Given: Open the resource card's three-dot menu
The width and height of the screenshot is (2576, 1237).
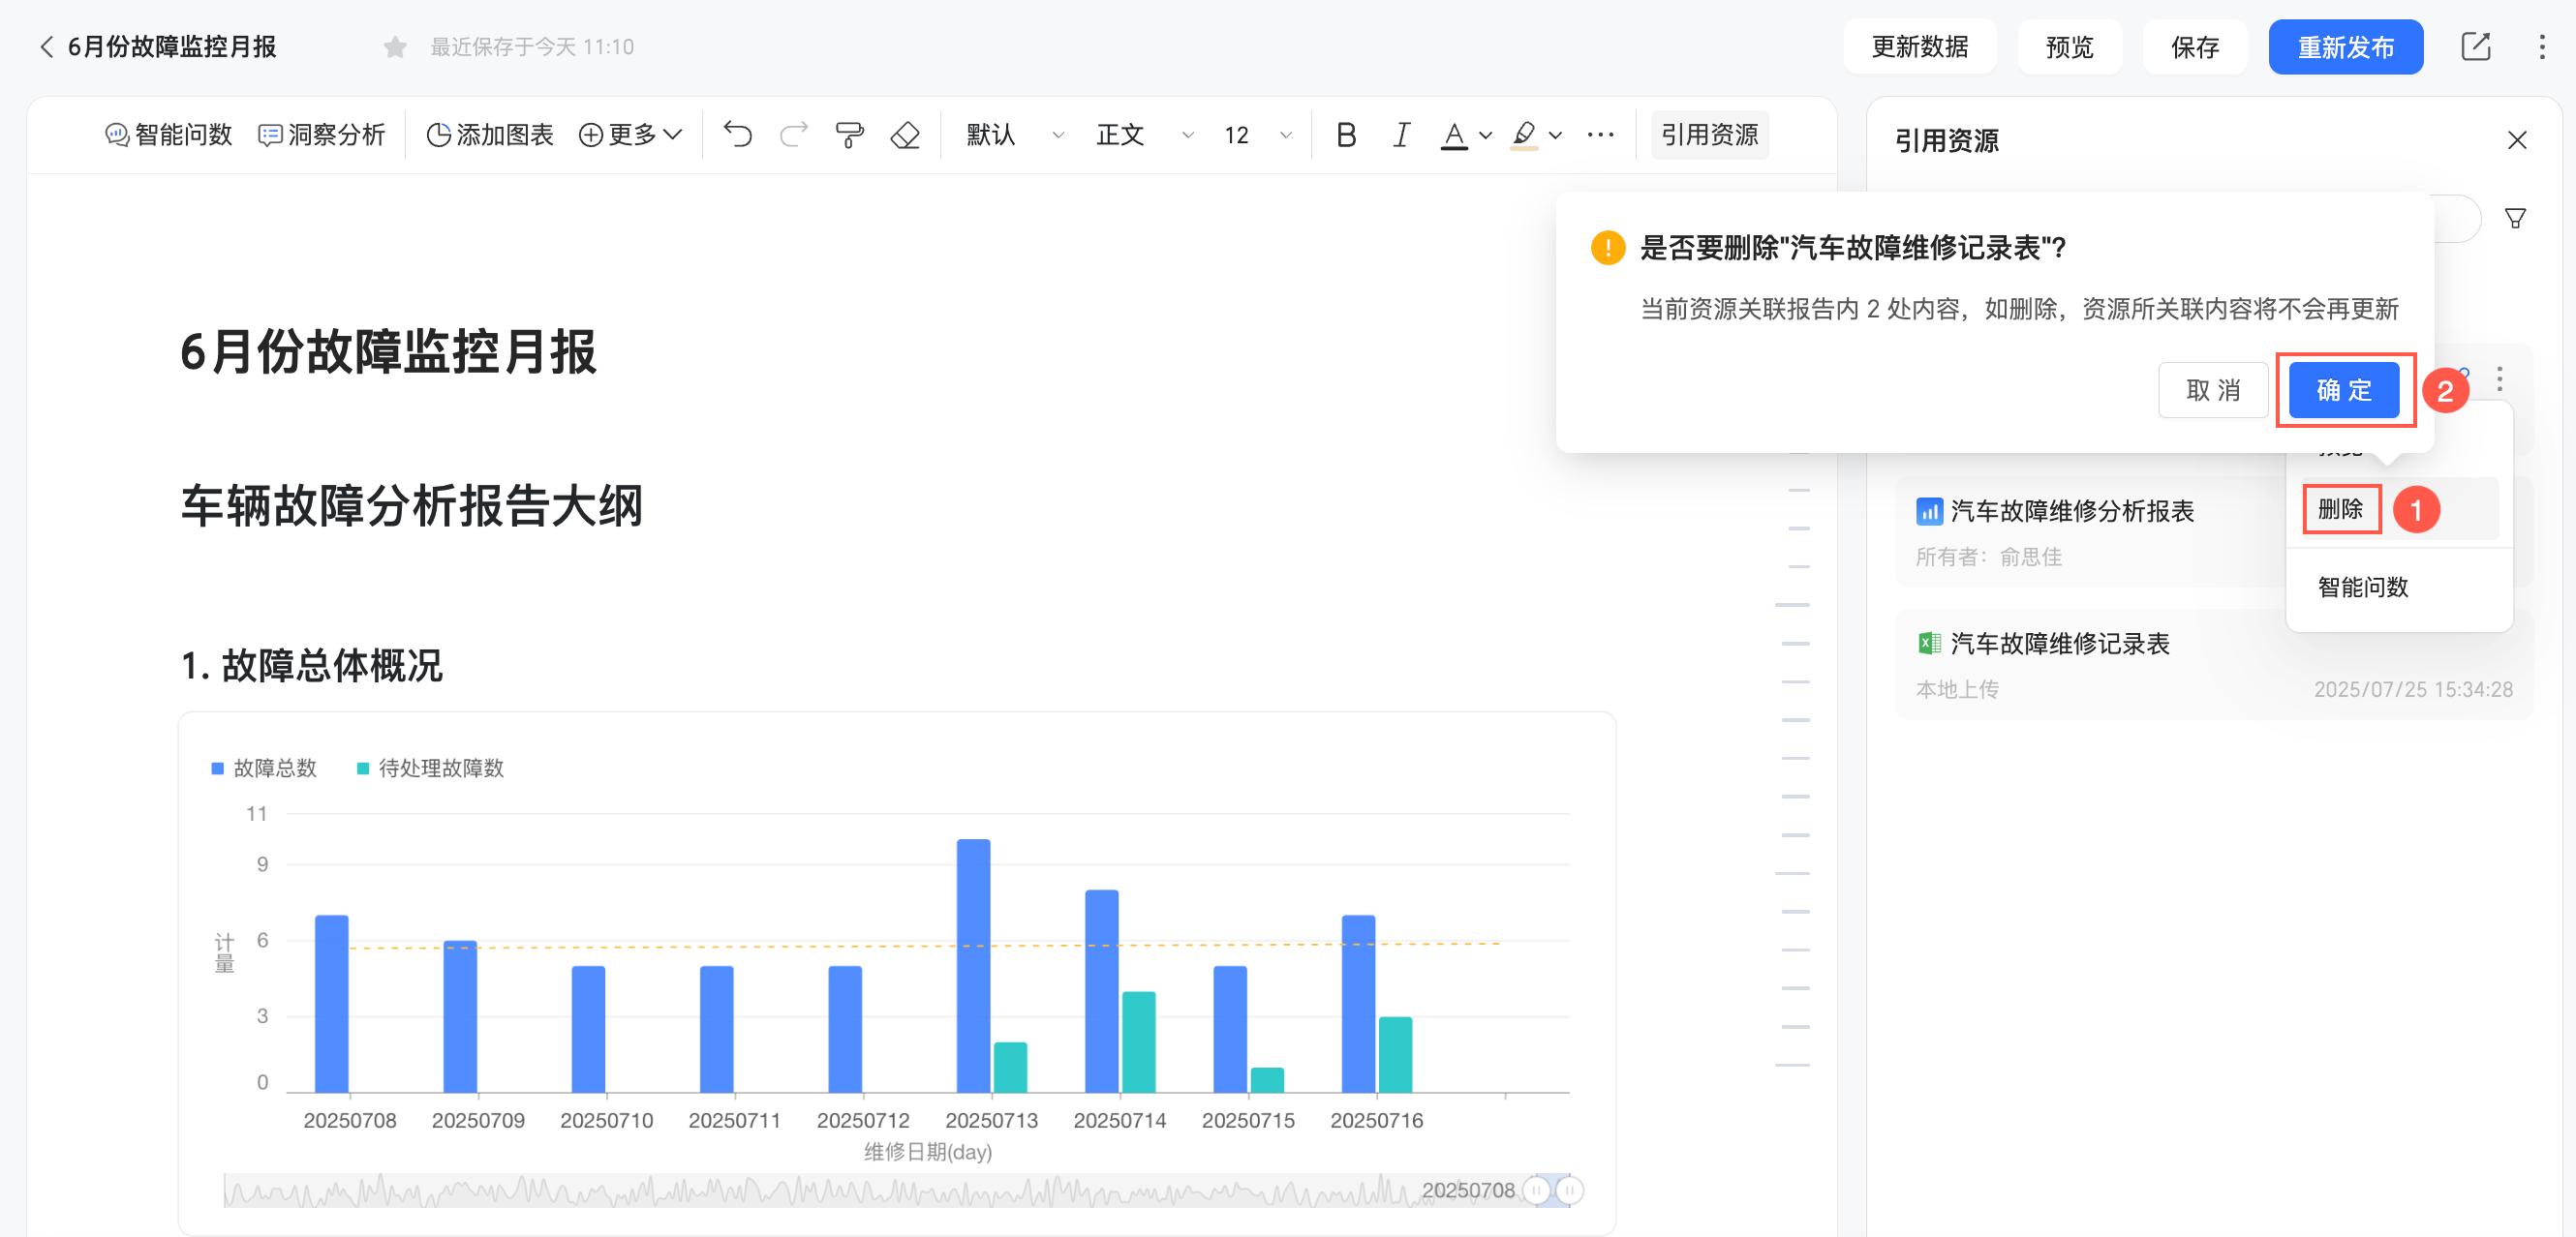Looking at the screenshot, I should click(x=2499, y=378).
